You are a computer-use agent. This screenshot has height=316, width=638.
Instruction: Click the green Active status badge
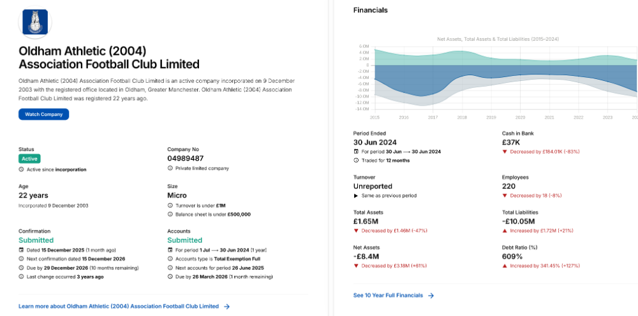click(x=29, y=159)
